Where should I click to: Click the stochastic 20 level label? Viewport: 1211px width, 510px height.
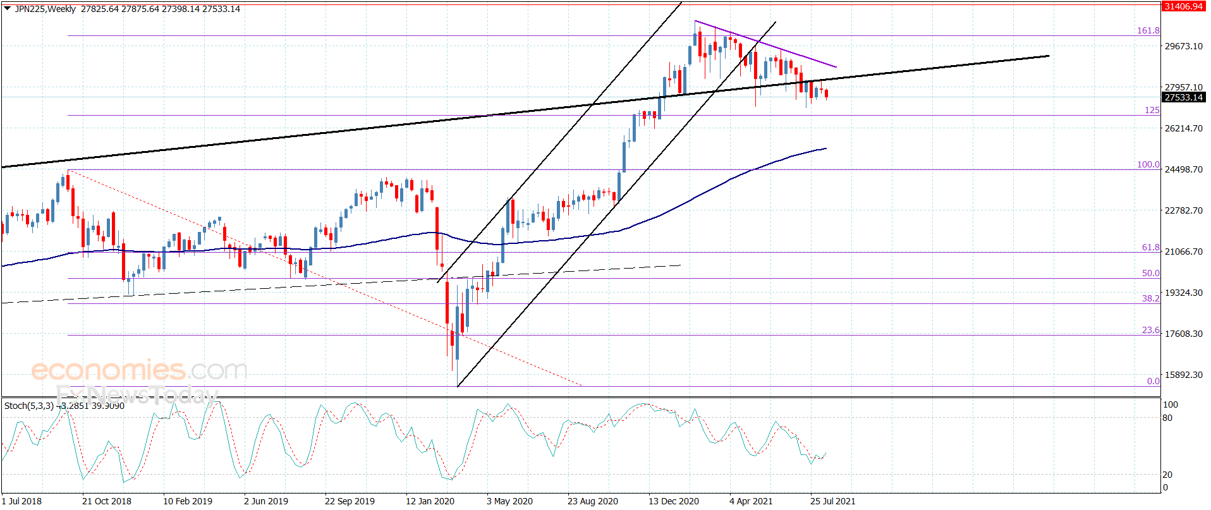point(1167,475)
